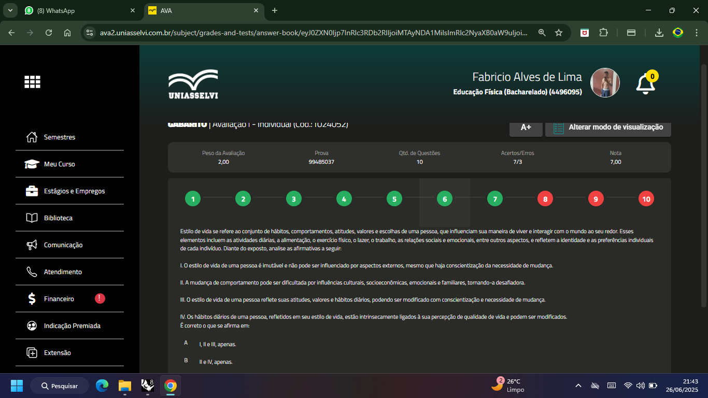Open File Explorer from the taskbar

click(125, 386)
